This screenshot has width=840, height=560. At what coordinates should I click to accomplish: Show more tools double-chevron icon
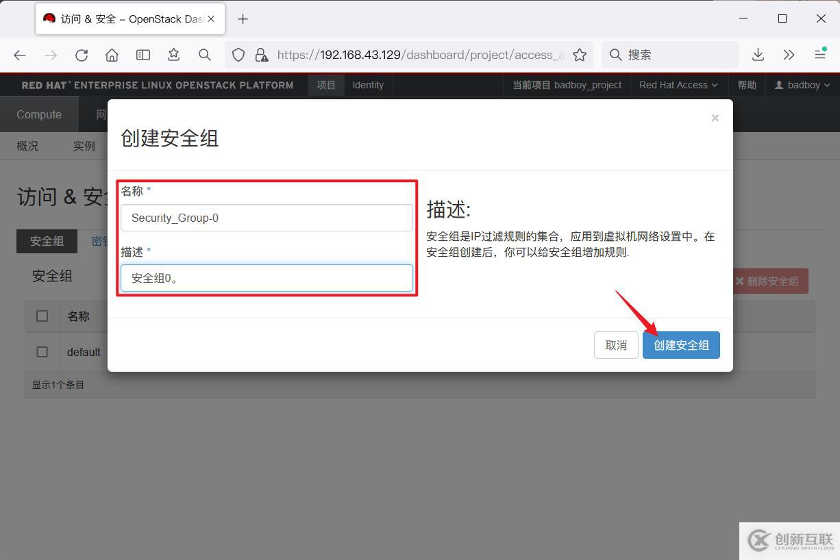pos(789,55)
